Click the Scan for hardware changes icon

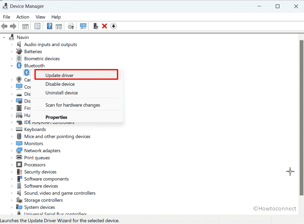click(x=83, y=26)
